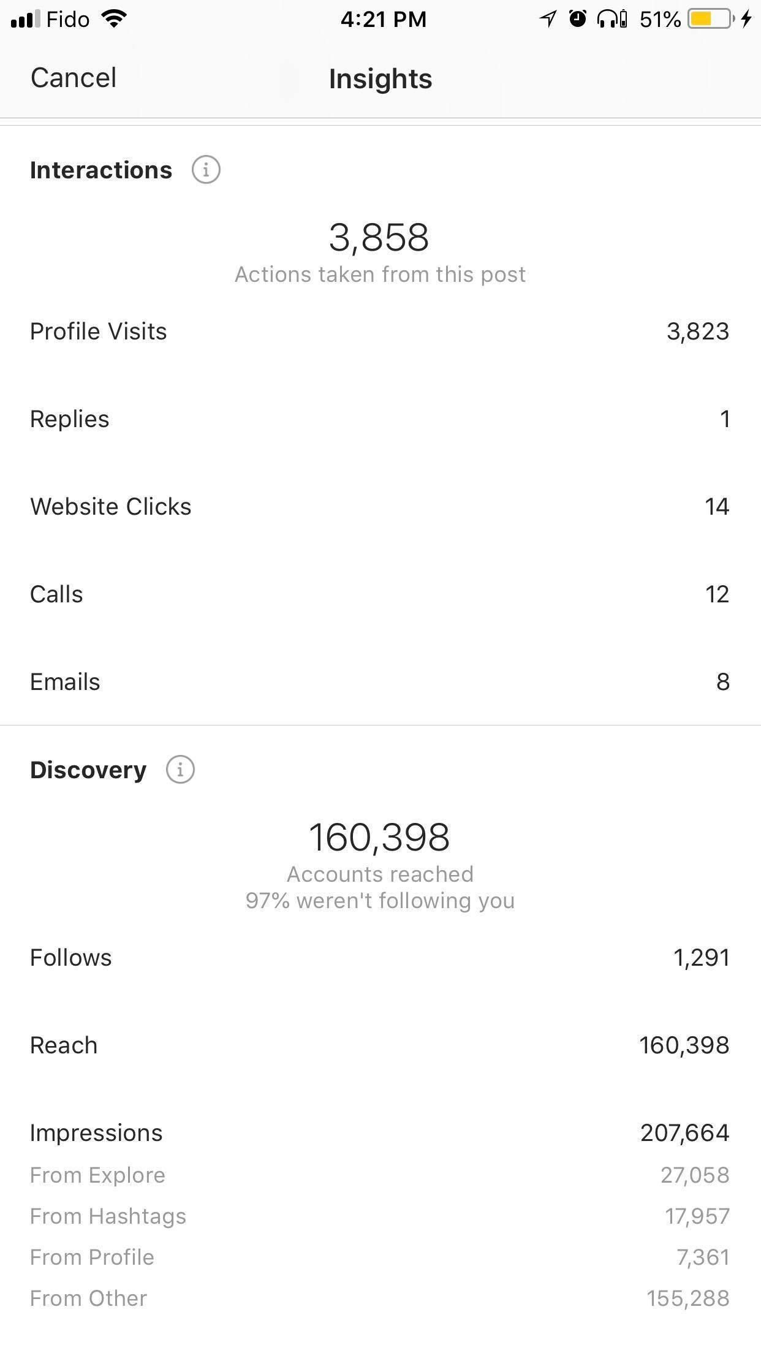
Task: Tap the Discovery info icon
Action: [x=180, y=770]
